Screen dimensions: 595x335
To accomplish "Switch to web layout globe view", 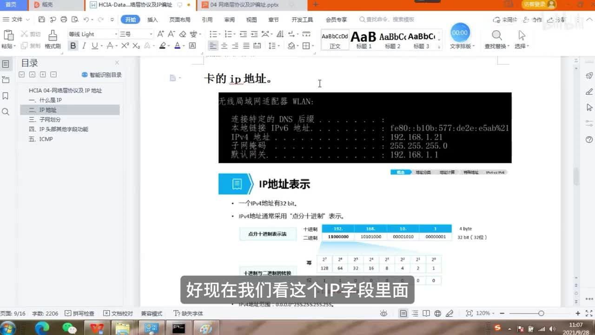I will 438,314.
